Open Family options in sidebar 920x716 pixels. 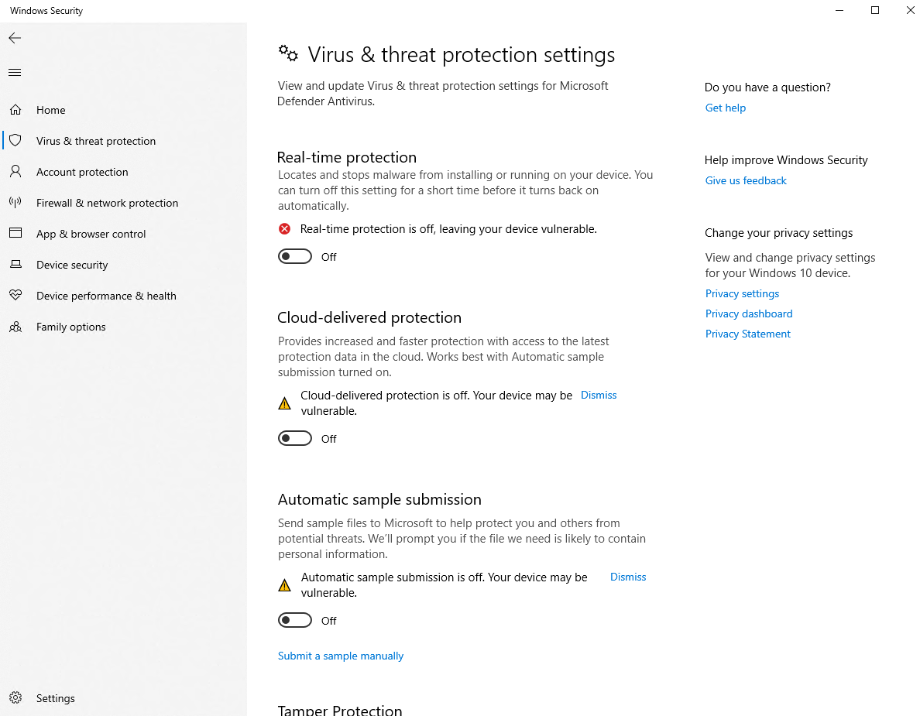[70, 327]
